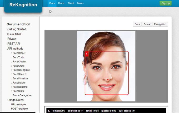Open In a nutshell link

coord(14,34)
